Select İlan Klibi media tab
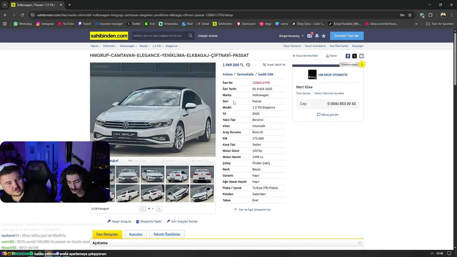 (x=137, y=161)
